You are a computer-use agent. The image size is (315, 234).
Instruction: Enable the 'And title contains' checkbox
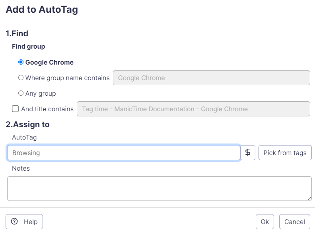[16, 109]
